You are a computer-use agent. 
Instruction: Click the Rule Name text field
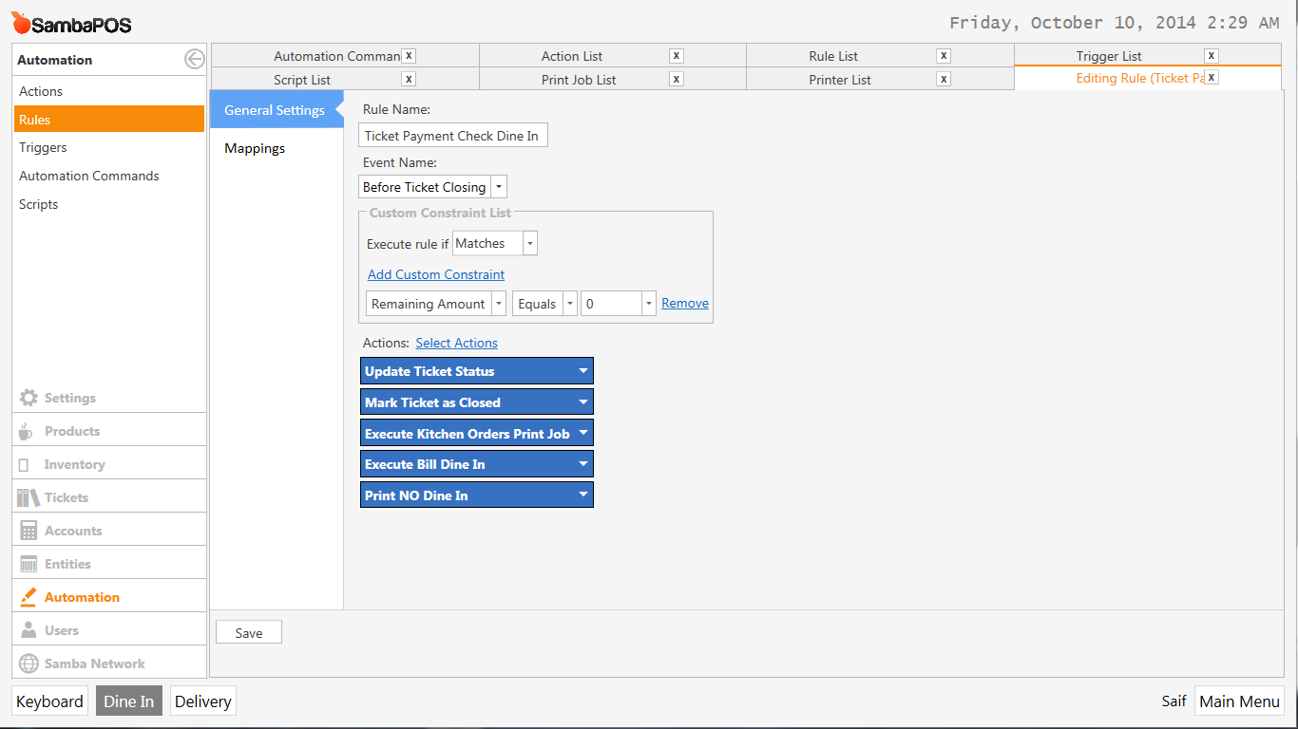(x=453, y=136)
